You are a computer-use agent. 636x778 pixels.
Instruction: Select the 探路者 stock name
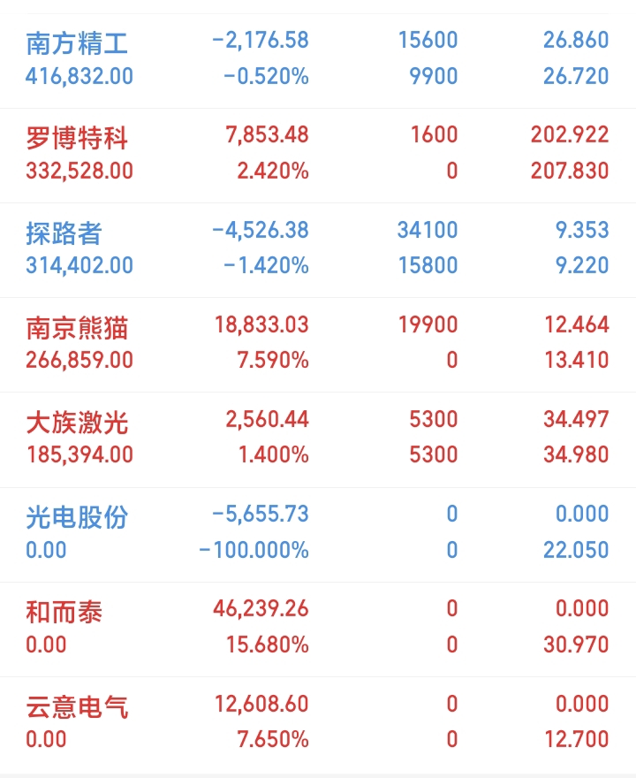[64, 233]
